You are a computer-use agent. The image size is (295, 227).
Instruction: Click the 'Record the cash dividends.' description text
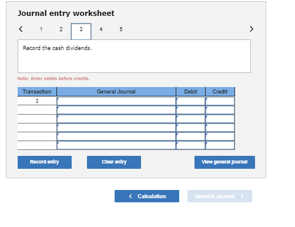pos(57,48)
